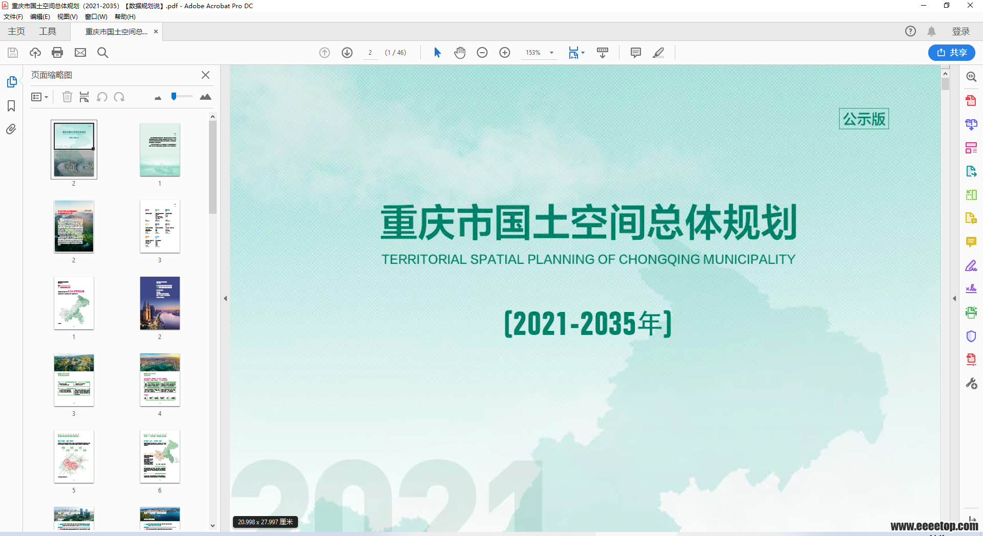
Task: Open thumbnail options menu dropdown
Action: pos(40,97)
